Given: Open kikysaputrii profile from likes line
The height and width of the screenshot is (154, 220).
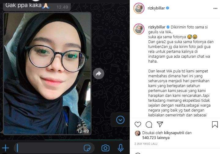Looking at the screenshot, I should 174,133.
